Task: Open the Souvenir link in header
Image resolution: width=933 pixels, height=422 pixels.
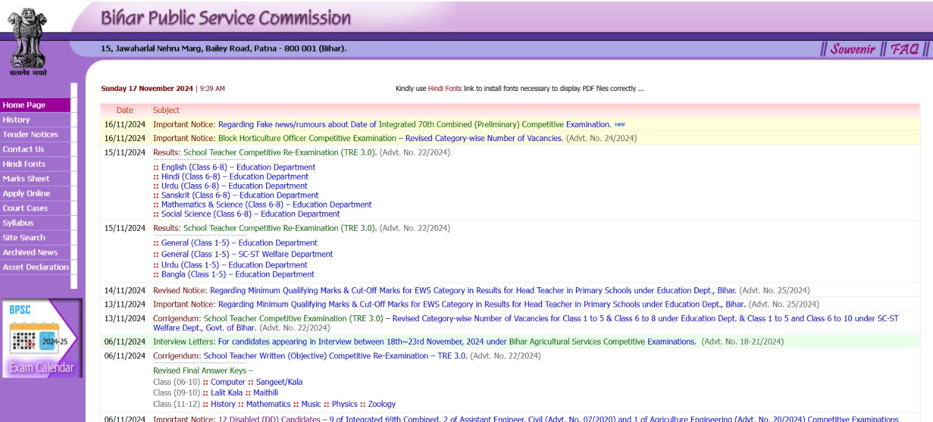Action: pos(852,49)
